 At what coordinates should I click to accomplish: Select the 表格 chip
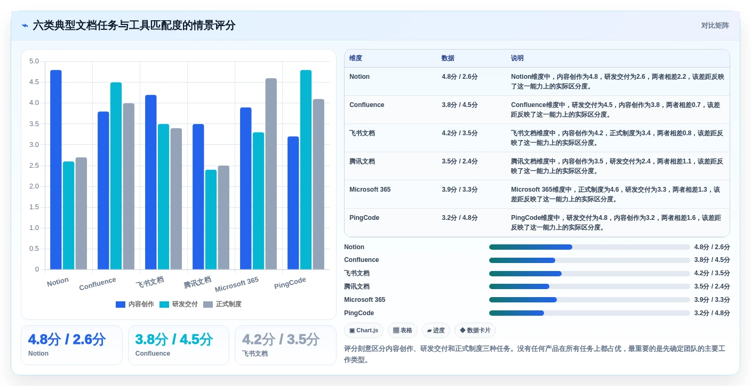click(403, 331)
